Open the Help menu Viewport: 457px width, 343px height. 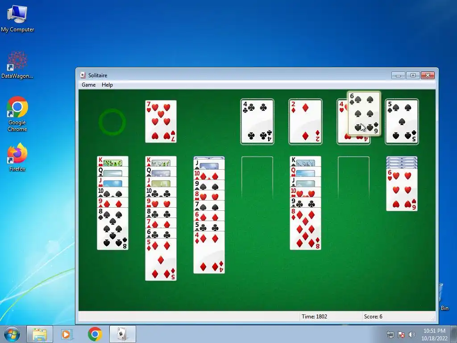(107, 85)
